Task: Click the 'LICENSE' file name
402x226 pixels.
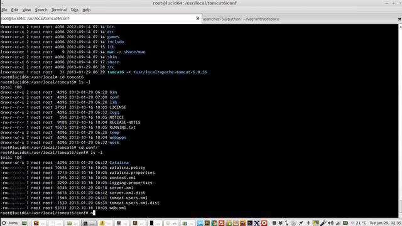Action: tap(117, 107)
